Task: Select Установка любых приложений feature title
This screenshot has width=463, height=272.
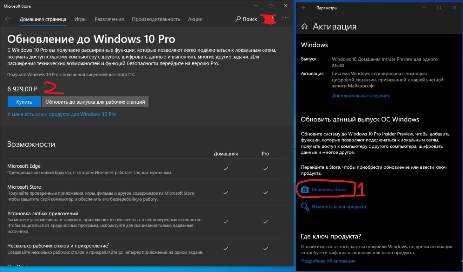Action: [x=43, y=214]
